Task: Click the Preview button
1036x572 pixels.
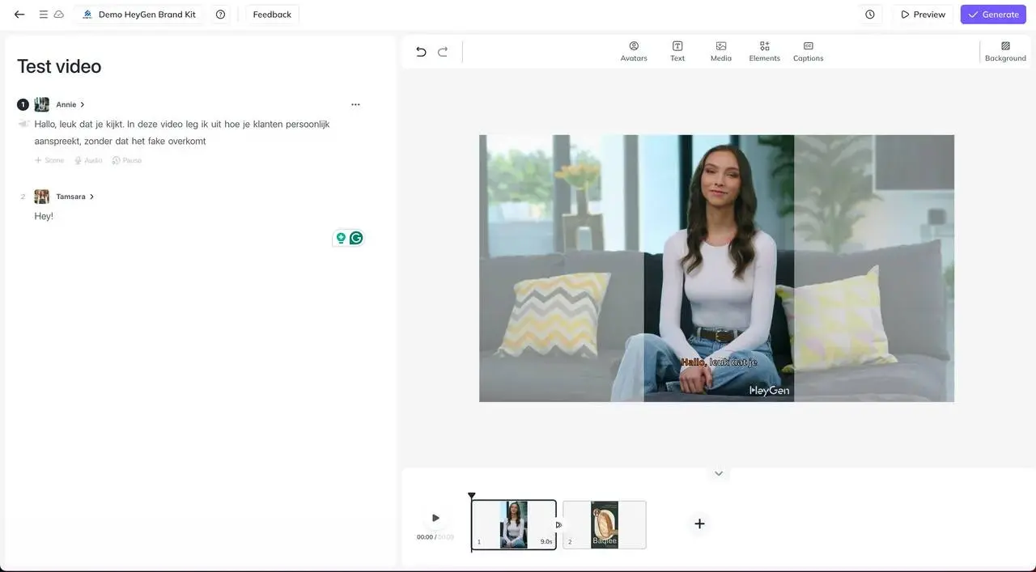Action: coord(923,15)
